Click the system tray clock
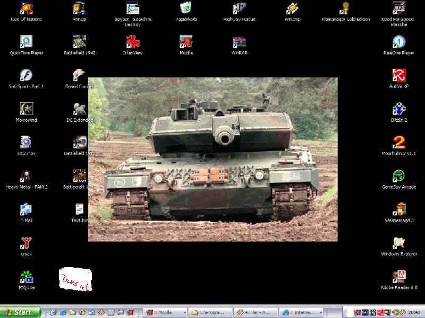 tap(414, 313)
